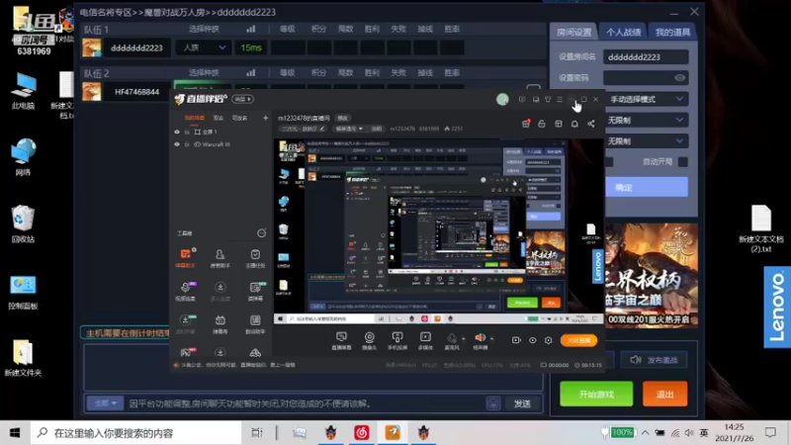Open the 手动选择模式 dropdown
The height and width of the screenshot is (445, 791).
[x=647, y=100]
